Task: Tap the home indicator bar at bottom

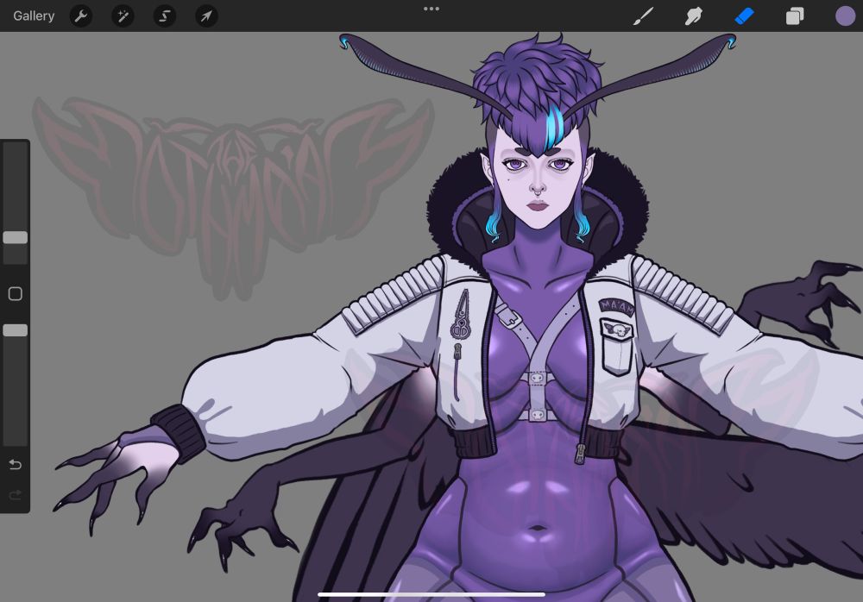Action: tap(431, 595)
